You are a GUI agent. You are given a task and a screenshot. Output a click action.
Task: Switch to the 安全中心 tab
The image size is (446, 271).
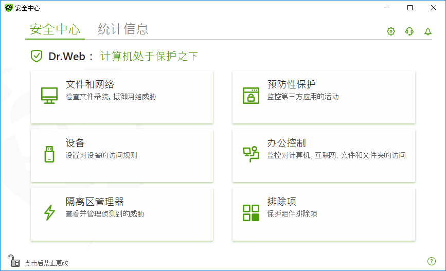(x=55, y=29)
